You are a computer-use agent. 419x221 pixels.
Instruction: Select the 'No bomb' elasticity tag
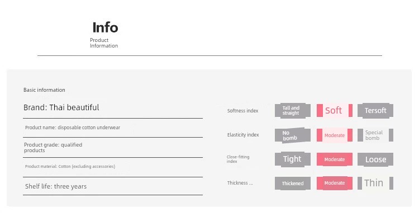point(293,135)
